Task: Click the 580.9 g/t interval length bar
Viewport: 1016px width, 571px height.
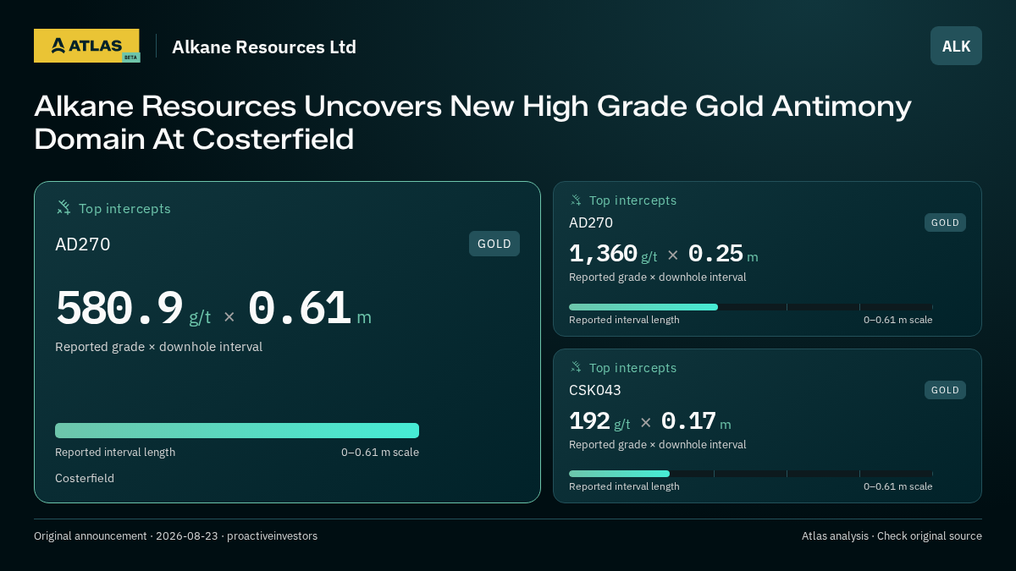Action: pyautogui.click(x=237, y=431)
